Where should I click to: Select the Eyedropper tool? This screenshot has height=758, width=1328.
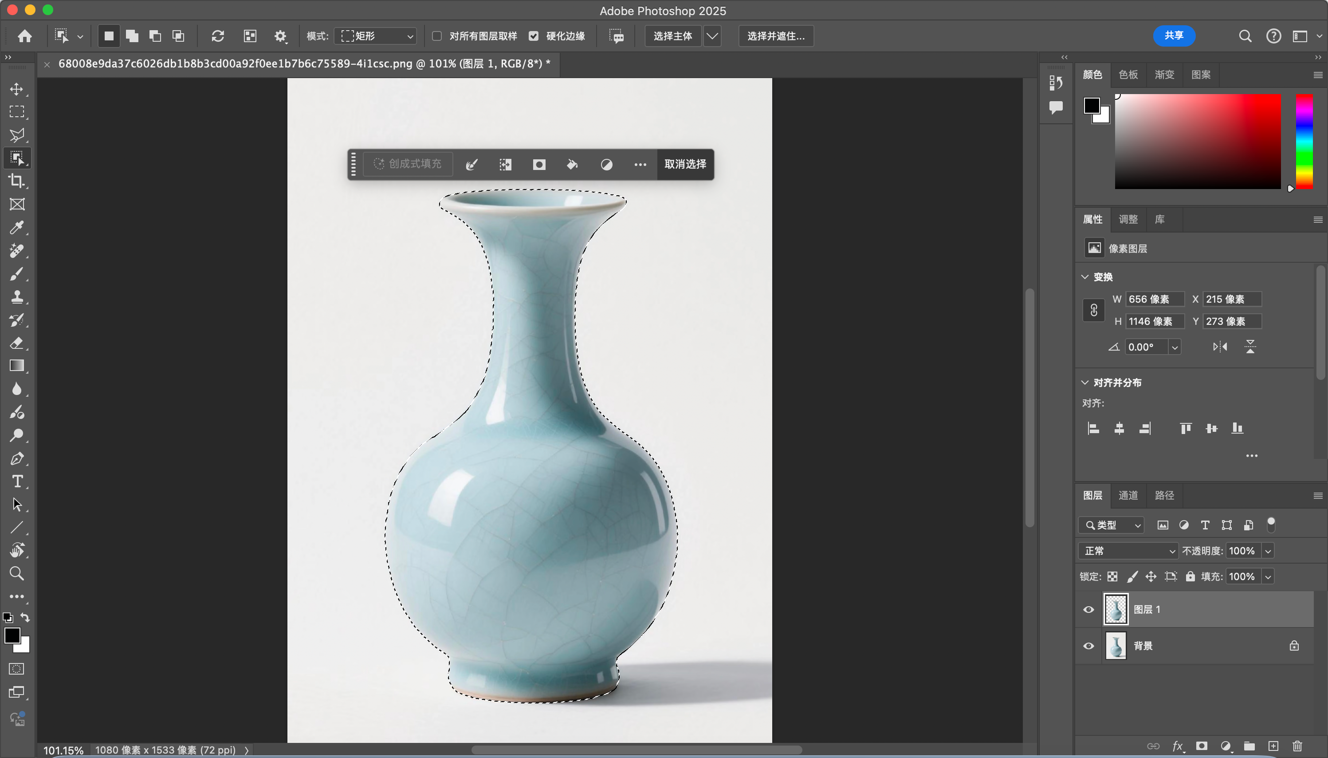pyautogui.click(x=17, y=228)
